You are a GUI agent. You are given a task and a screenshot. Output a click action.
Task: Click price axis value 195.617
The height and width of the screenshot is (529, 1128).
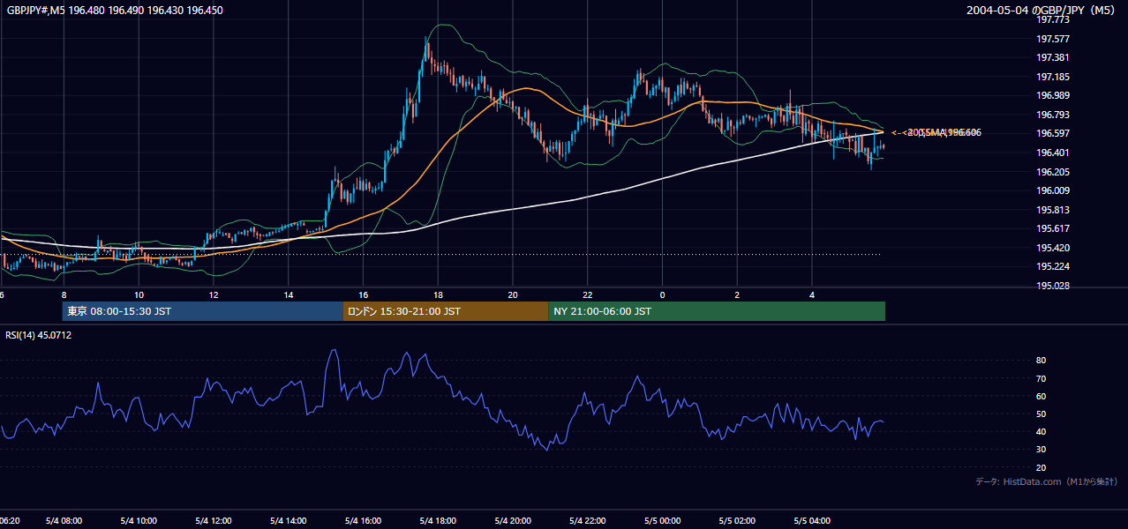[1052, 228]
